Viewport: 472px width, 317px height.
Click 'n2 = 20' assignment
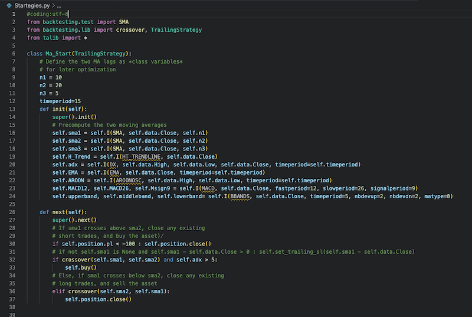[x=51, y=85]
